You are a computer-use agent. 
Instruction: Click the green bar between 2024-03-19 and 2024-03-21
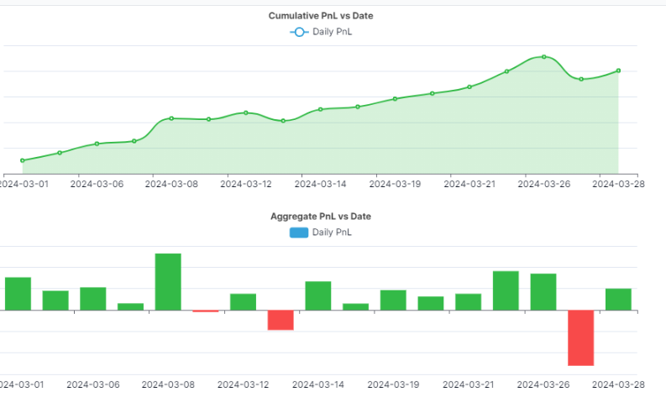431,304
